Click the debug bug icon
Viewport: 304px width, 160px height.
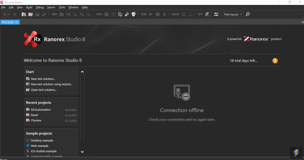coord(165,14)
